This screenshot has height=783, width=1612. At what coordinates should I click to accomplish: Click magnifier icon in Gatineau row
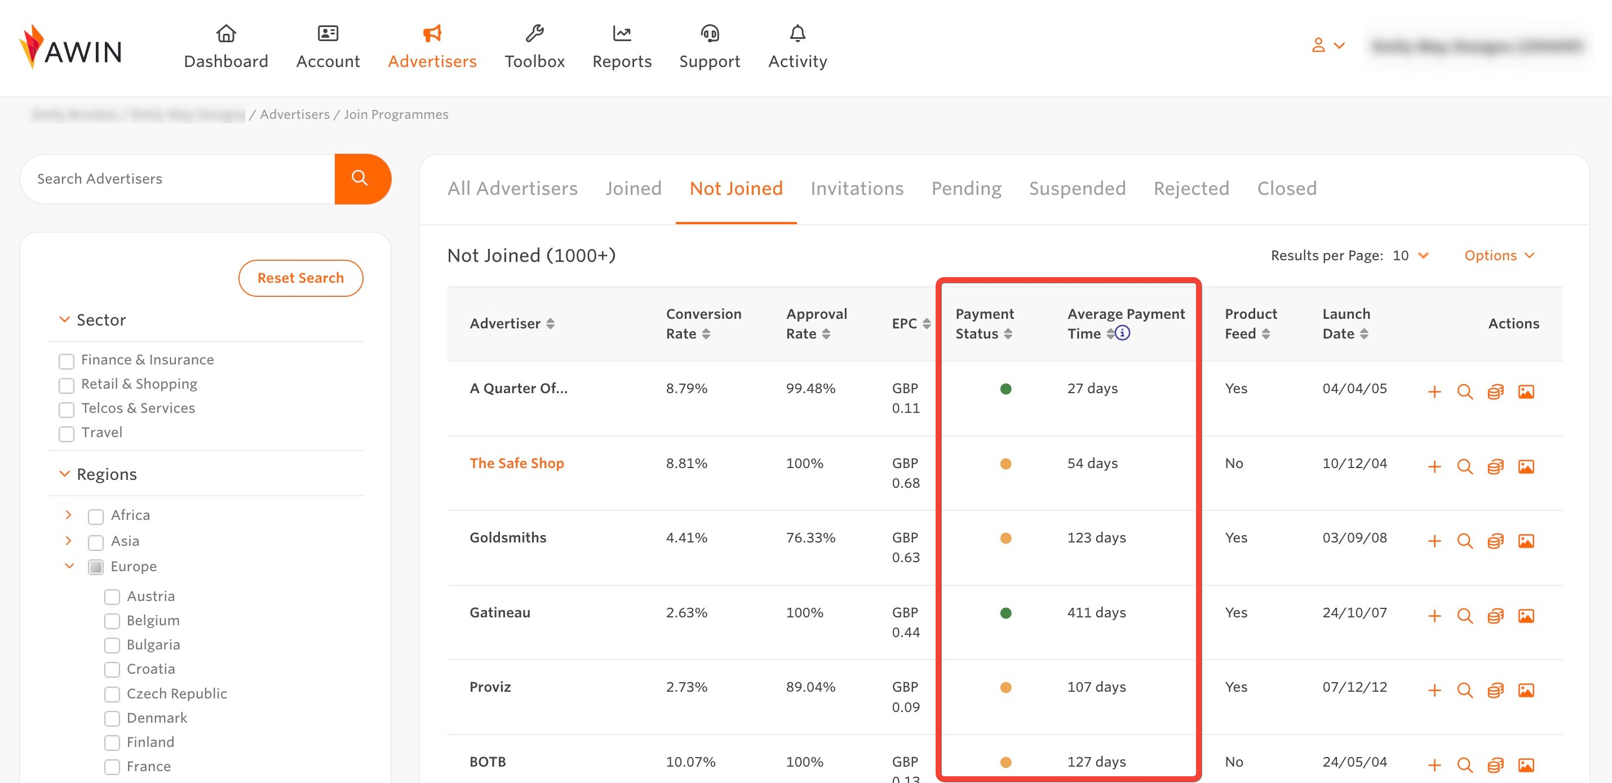coord(1464,616)
